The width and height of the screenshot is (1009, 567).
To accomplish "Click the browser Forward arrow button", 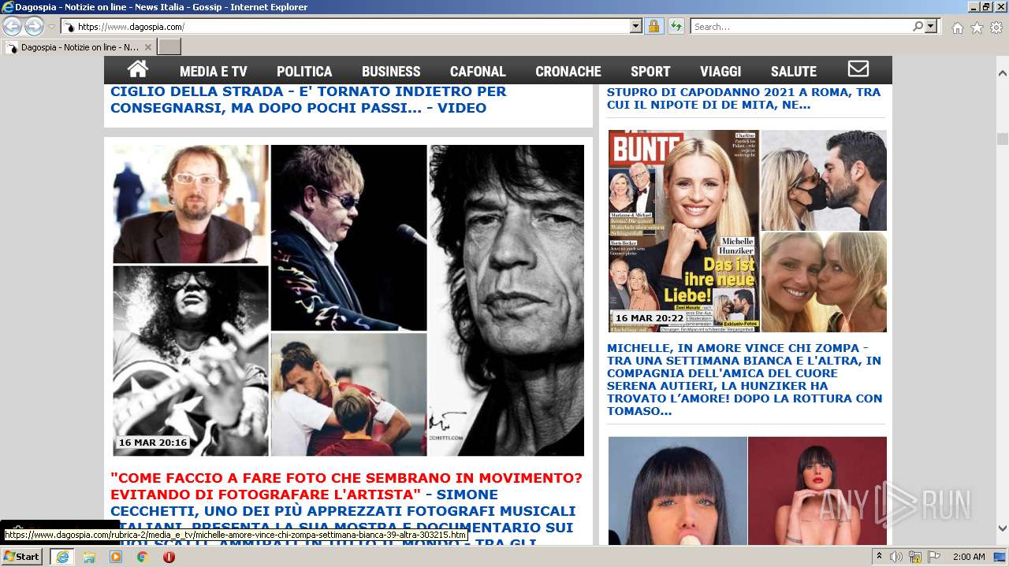I will (34, 27).
